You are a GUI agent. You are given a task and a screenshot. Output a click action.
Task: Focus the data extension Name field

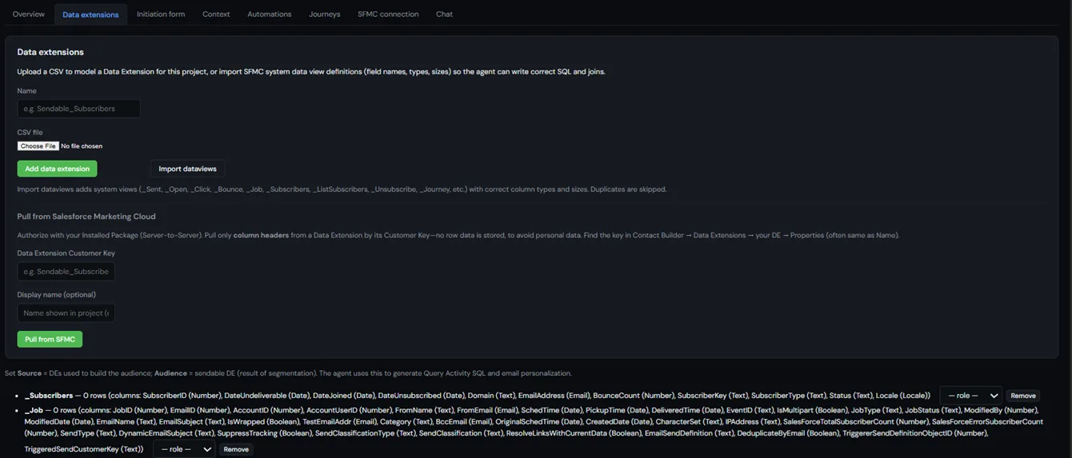pos(78,109)
